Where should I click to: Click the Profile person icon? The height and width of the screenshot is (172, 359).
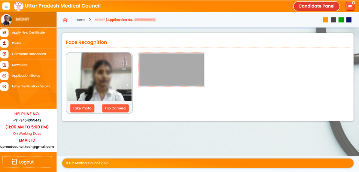tap(4, 43)
